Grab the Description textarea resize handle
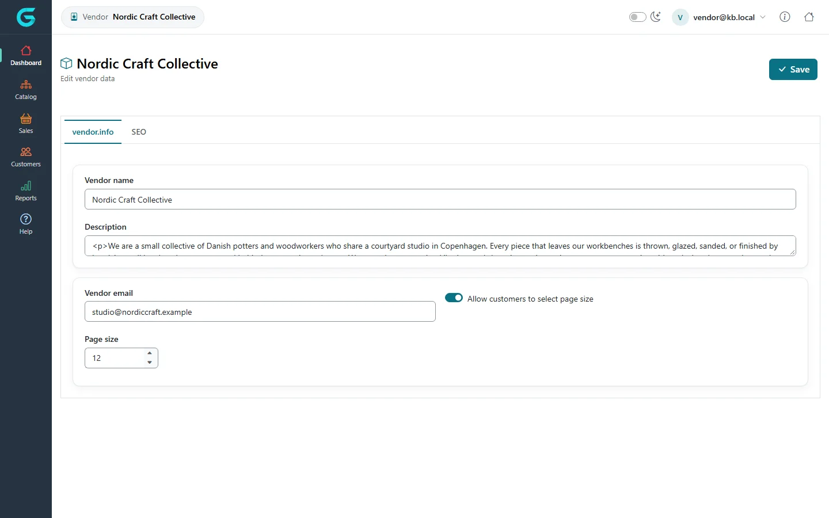Viewport: 829px width, 518px height. coord(792,252)
